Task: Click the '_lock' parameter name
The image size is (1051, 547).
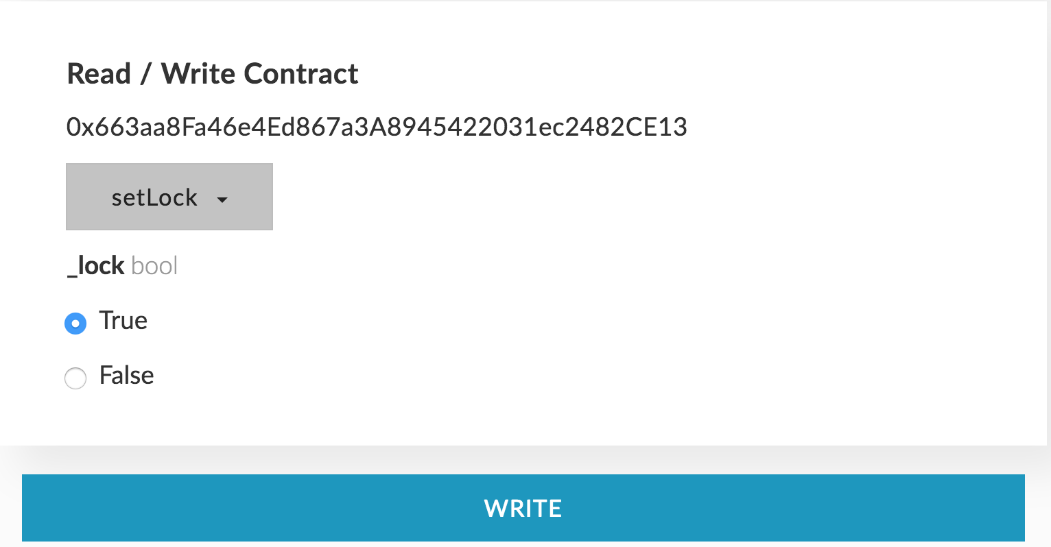Action: tap(95, 266)
